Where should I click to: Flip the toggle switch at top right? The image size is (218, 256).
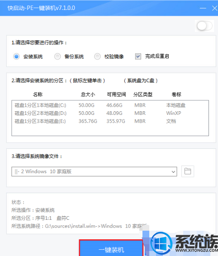tap(204, 26)
